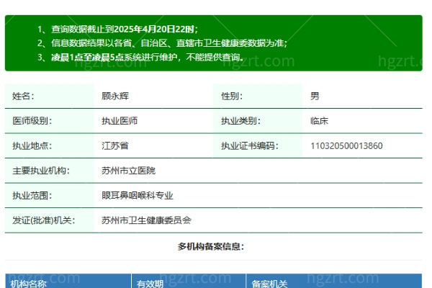432x288 pixels.
Task: Select the 姓名 field label
Action: pos(23,96)
